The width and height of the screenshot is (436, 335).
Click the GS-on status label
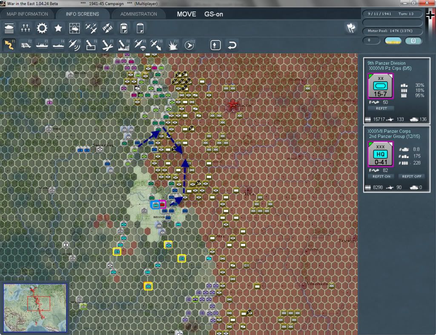tap(214, 14)
